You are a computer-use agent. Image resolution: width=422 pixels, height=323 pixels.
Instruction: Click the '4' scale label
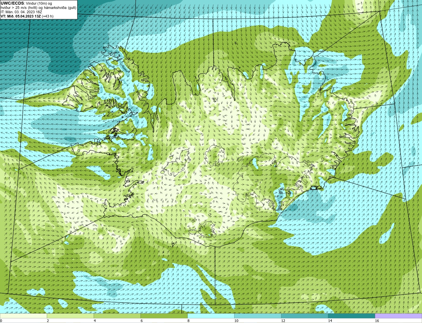(x=95, y=321)
